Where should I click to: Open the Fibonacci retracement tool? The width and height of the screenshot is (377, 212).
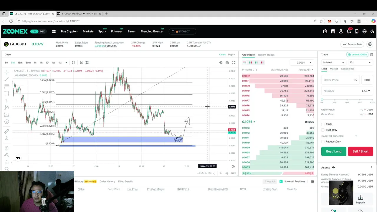tap(7, 86)
